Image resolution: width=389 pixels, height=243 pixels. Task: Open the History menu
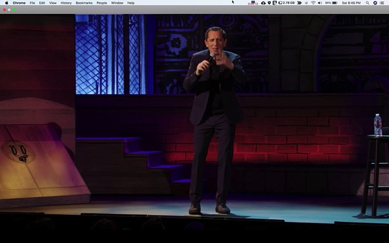tap(66, 3)
